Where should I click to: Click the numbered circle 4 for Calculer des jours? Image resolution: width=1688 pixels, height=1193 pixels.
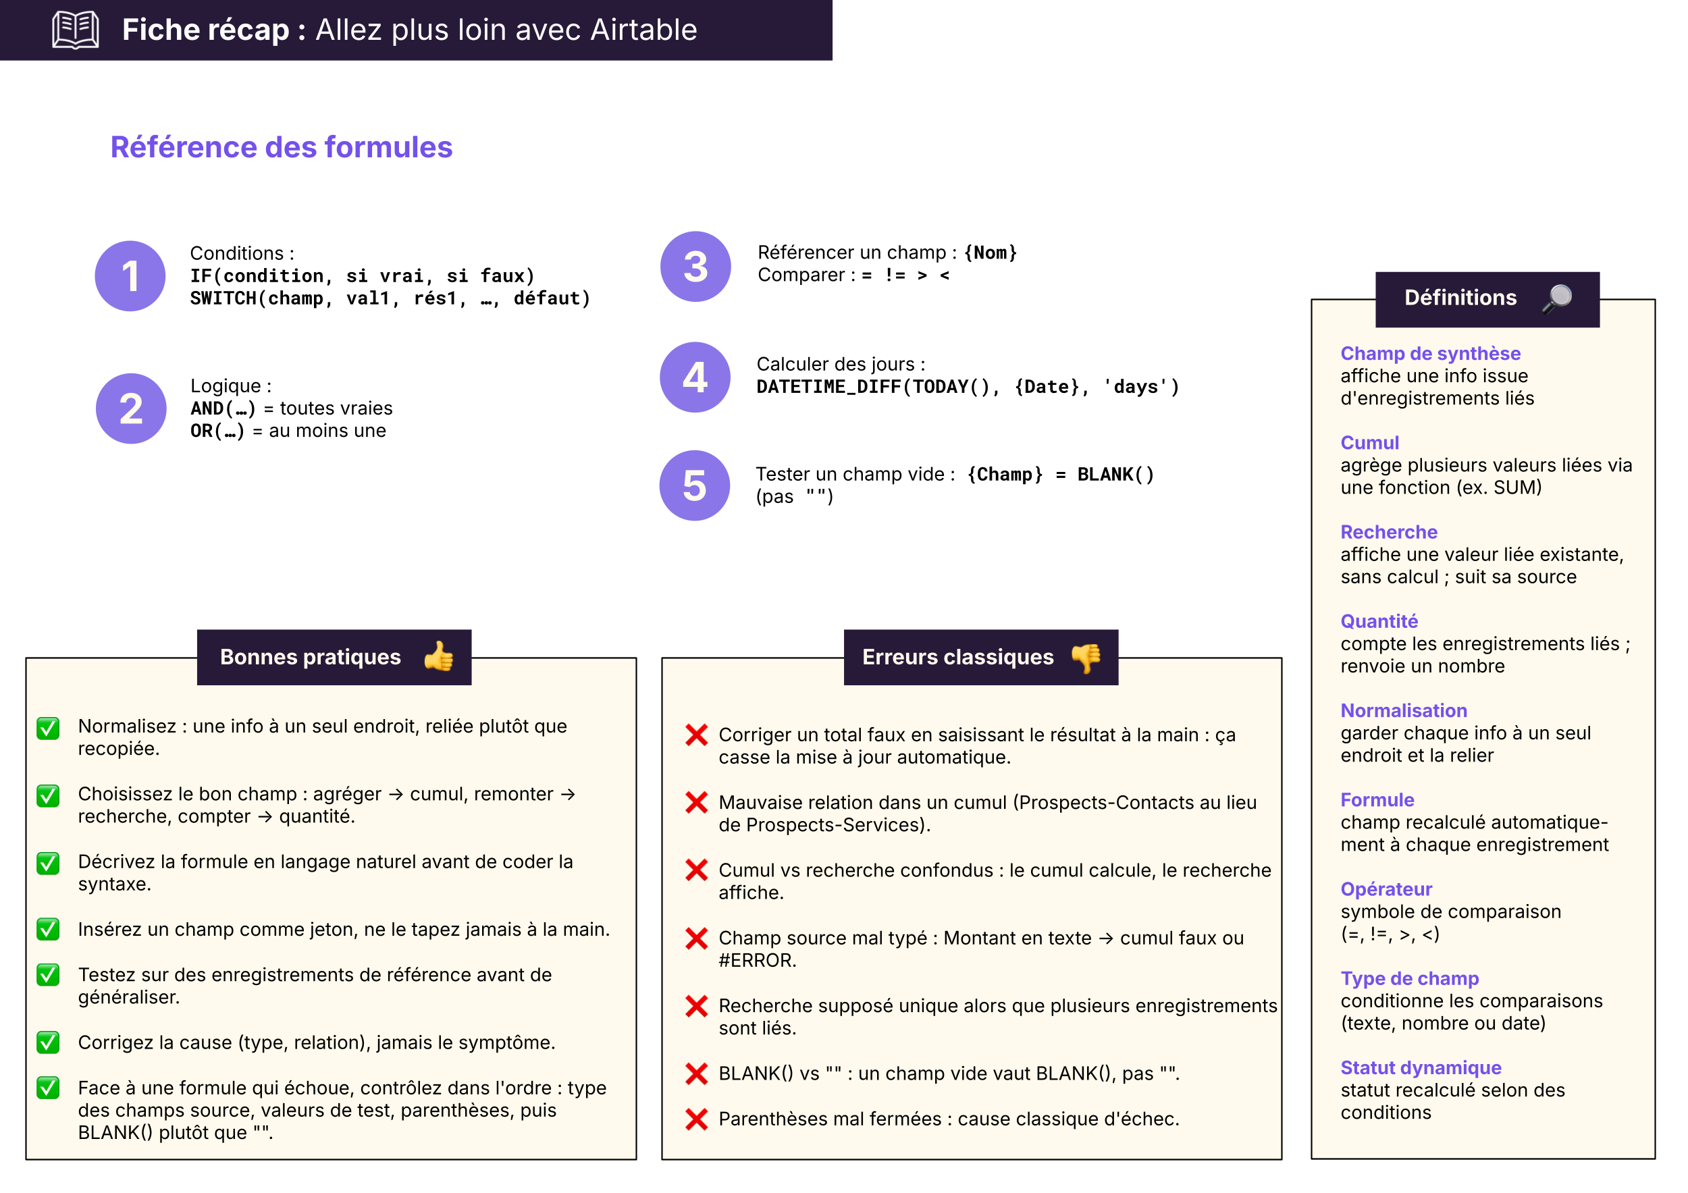pyautogui.click(x=695, y=377)
